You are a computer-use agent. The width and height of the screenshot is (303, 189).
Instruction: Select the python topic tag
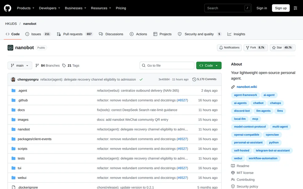point(274,142)
